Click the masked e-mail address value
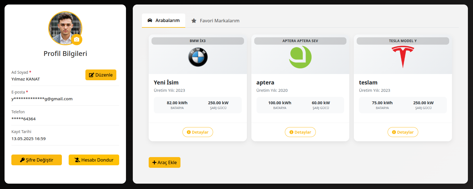Screen dimensions: 473x189 42,99
